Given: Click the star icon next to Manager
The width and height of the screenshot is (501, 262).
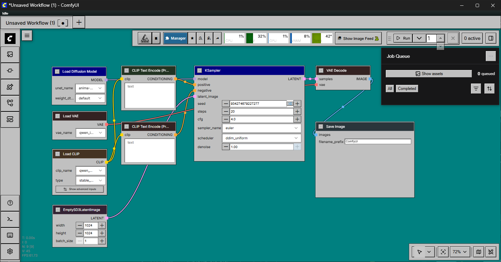Looking at the screenshot, I should pyautogui.click(x=192, y=39).
